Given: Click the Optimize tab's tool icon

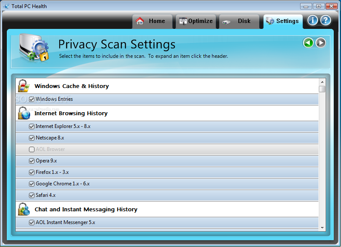Looking at the screenshot, I should (183, 21).
